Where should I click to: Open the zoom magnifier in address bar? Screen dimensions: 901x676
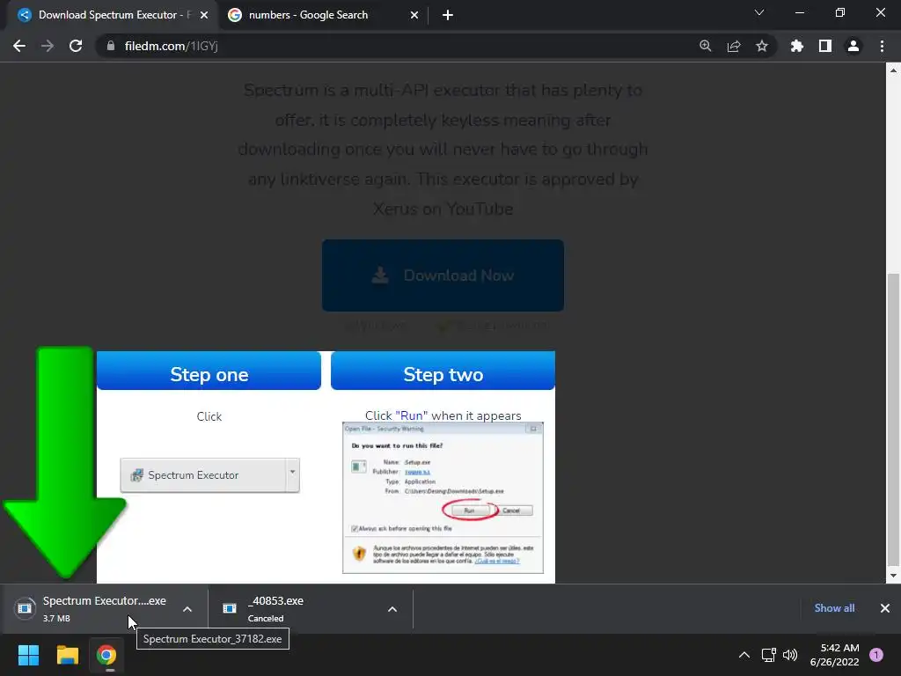coord(705,46)
